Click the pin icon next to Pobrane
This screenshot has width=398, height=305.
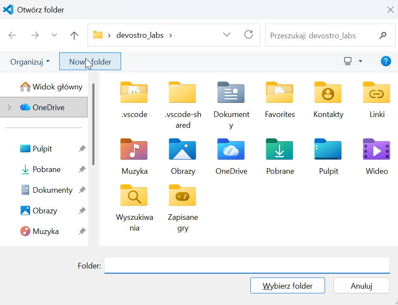click(82, 169)
